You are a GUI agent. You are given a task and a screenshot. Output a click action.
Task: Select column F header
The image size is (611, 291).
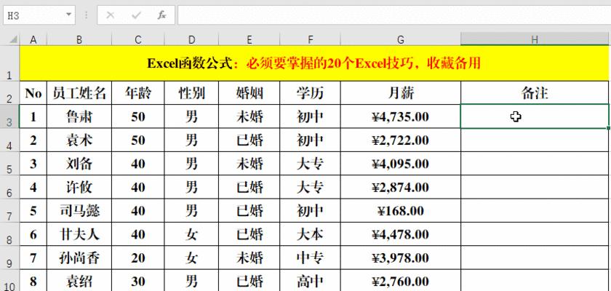click(x=310, y=39)
